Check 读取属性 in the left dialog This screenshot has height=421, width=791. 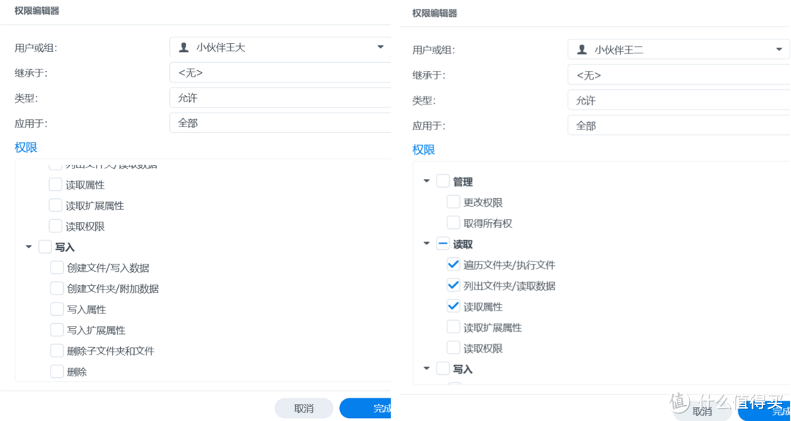[56, 184]
